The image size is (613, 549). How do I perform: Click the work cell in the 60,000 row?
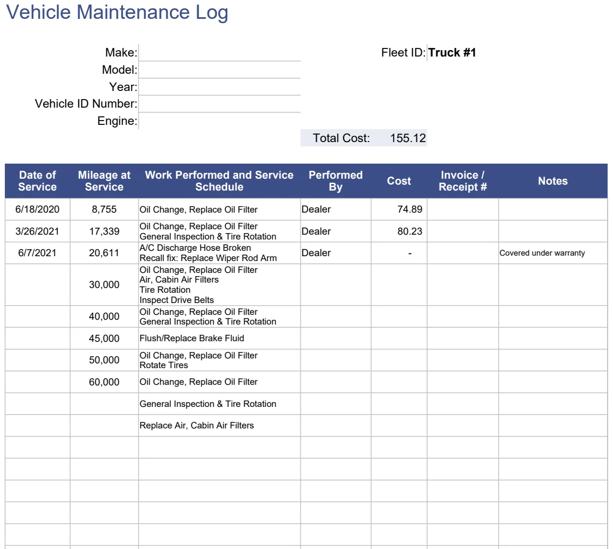tap(219, 382)
